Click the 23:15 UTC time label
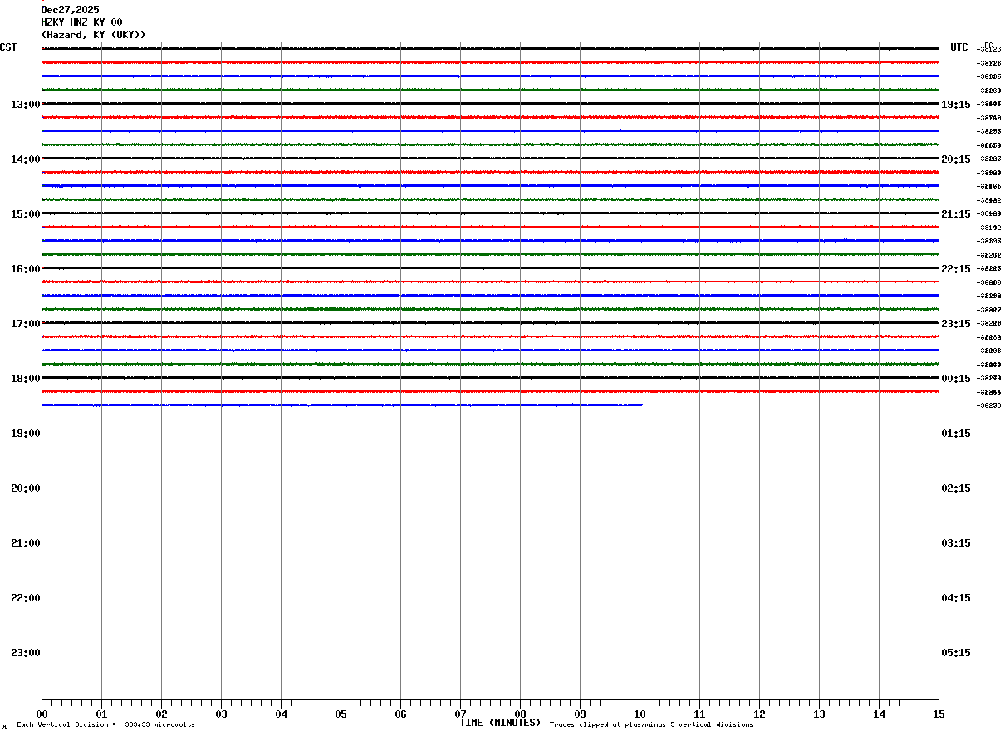 (x=955, y=324)
